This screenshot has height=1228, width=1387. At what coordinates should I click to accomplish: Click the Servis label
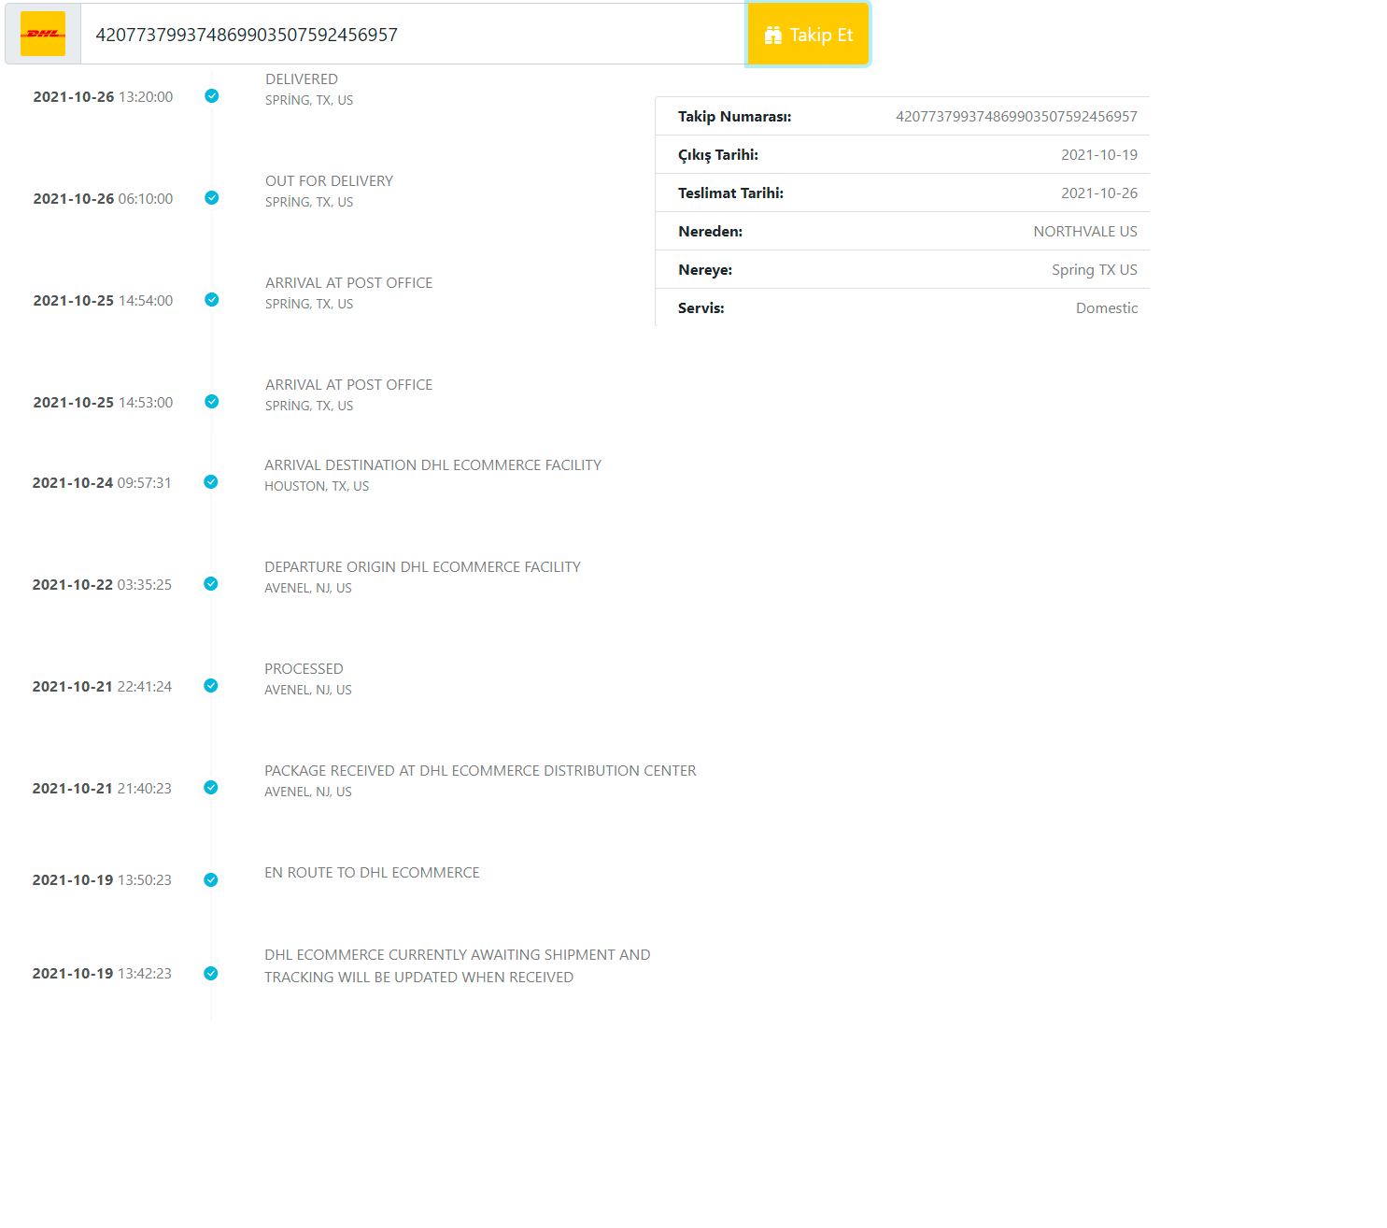[x=701, y=308]
